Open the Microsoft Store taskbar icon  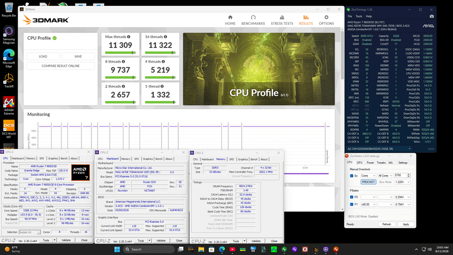pos(211,249)
